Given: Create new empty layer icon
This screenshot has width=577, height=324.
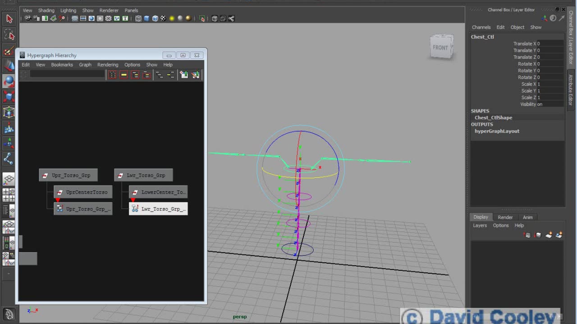Looking at the screenshot, I should click(x=549, y=235).
